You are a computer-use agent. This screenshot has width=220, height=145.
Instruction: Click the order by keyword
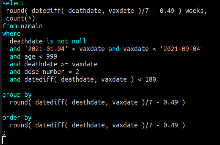[x=17, y=117]
